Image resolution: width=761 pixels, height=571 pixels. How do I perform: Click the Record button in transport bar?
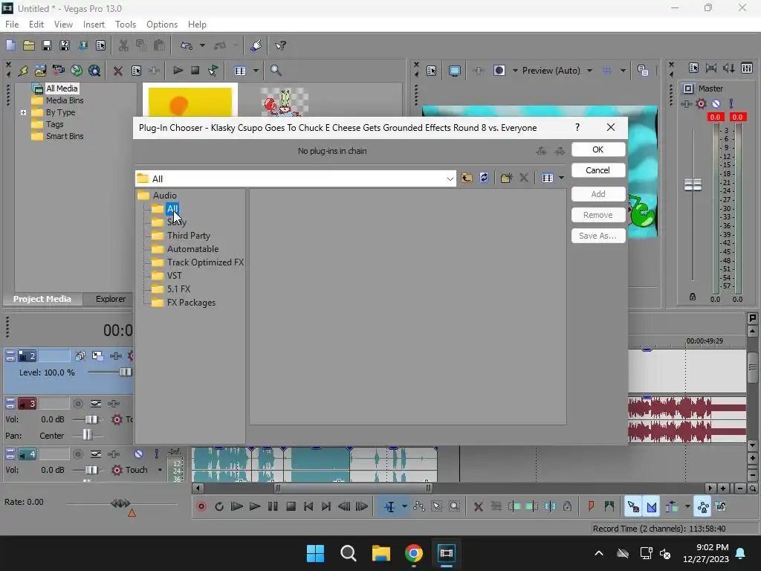[x=201, y=506]
